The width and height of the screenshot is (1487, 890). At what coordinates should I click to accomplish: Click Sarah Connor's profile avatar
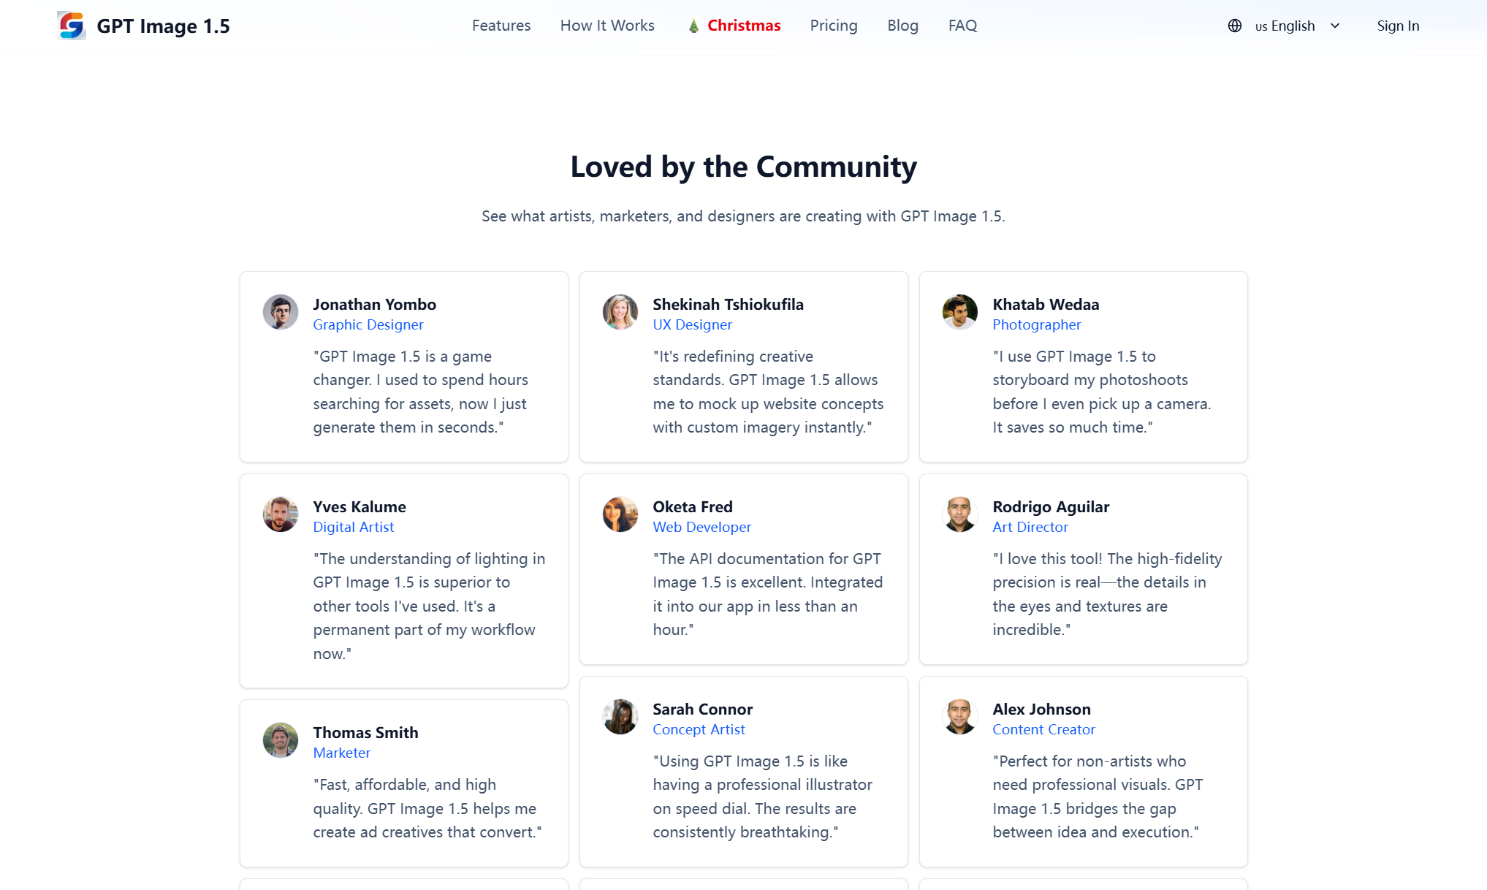click(x=620, y=717)
